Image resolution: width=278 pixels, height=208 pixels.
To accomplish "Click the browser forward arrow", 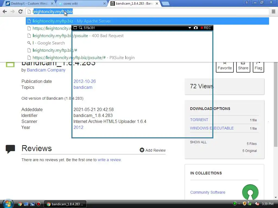I will pyautogui.click(x=12, y=11).
